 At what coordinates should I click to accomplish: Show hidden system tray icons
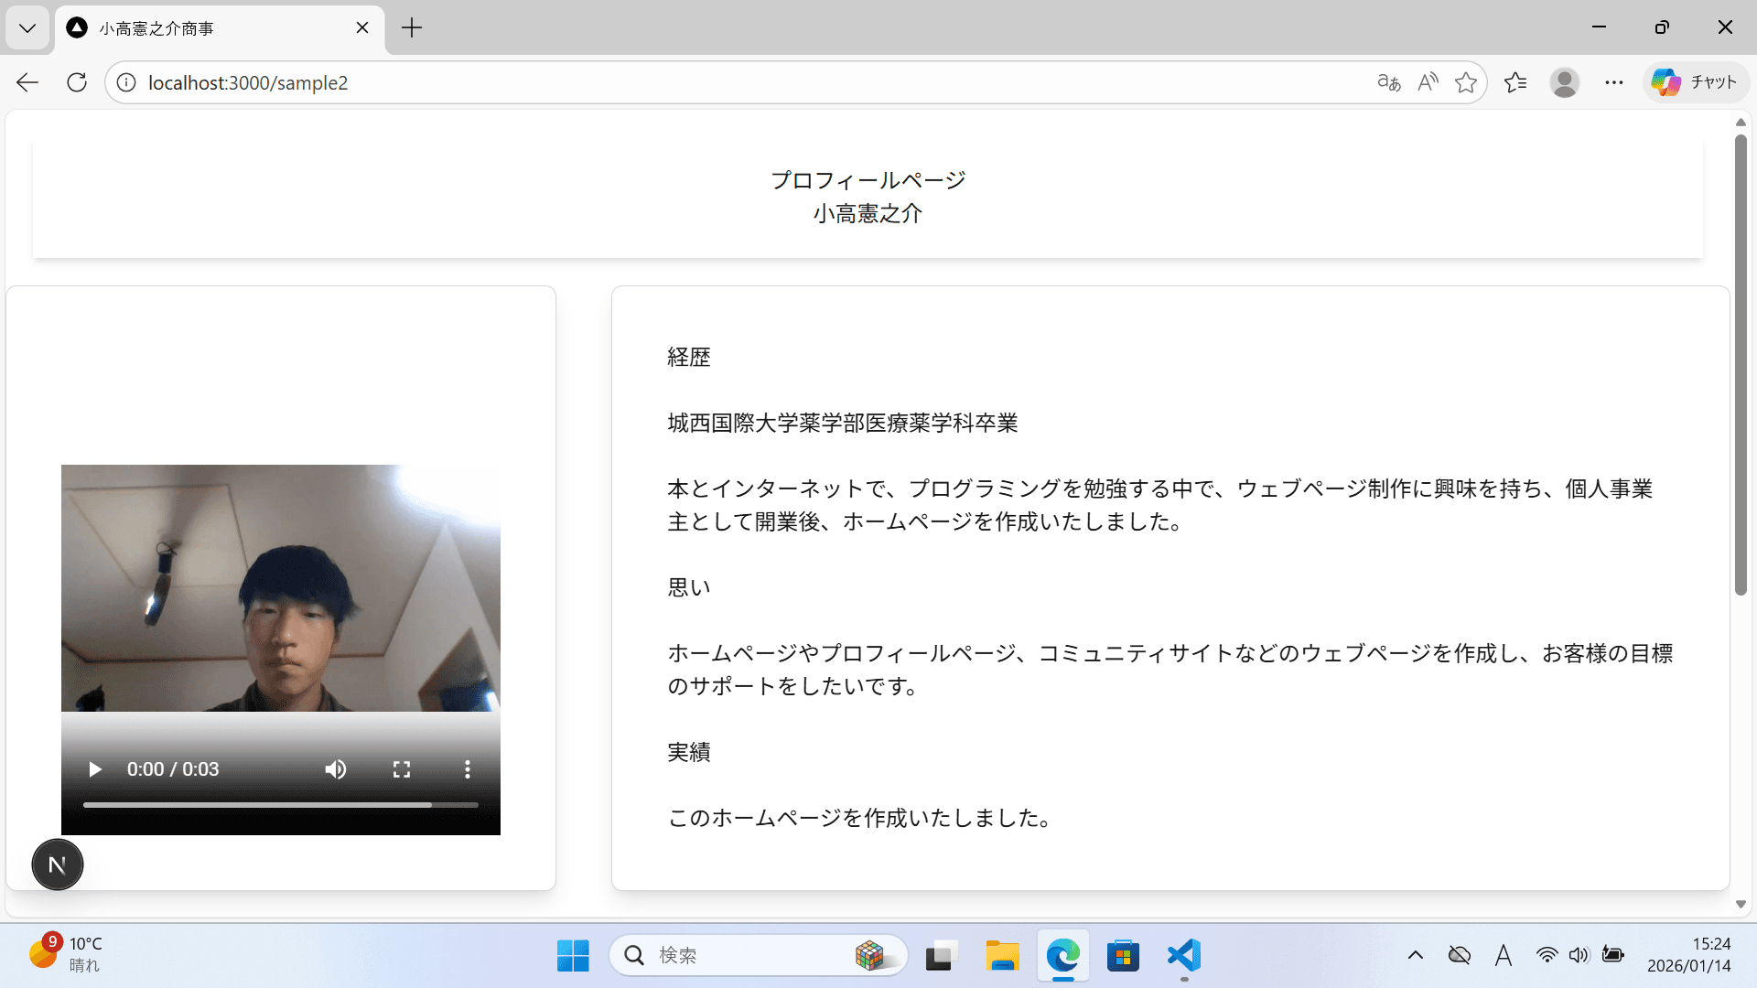click(1416, 956)
